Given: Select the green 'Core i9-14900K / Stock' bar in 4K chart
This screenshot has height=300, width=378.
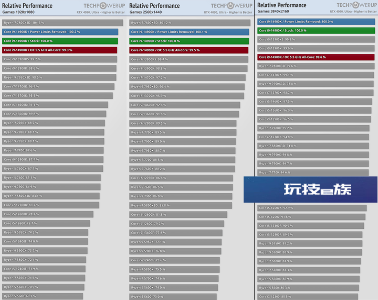Looking at the screenshot, I should [316, 30].
